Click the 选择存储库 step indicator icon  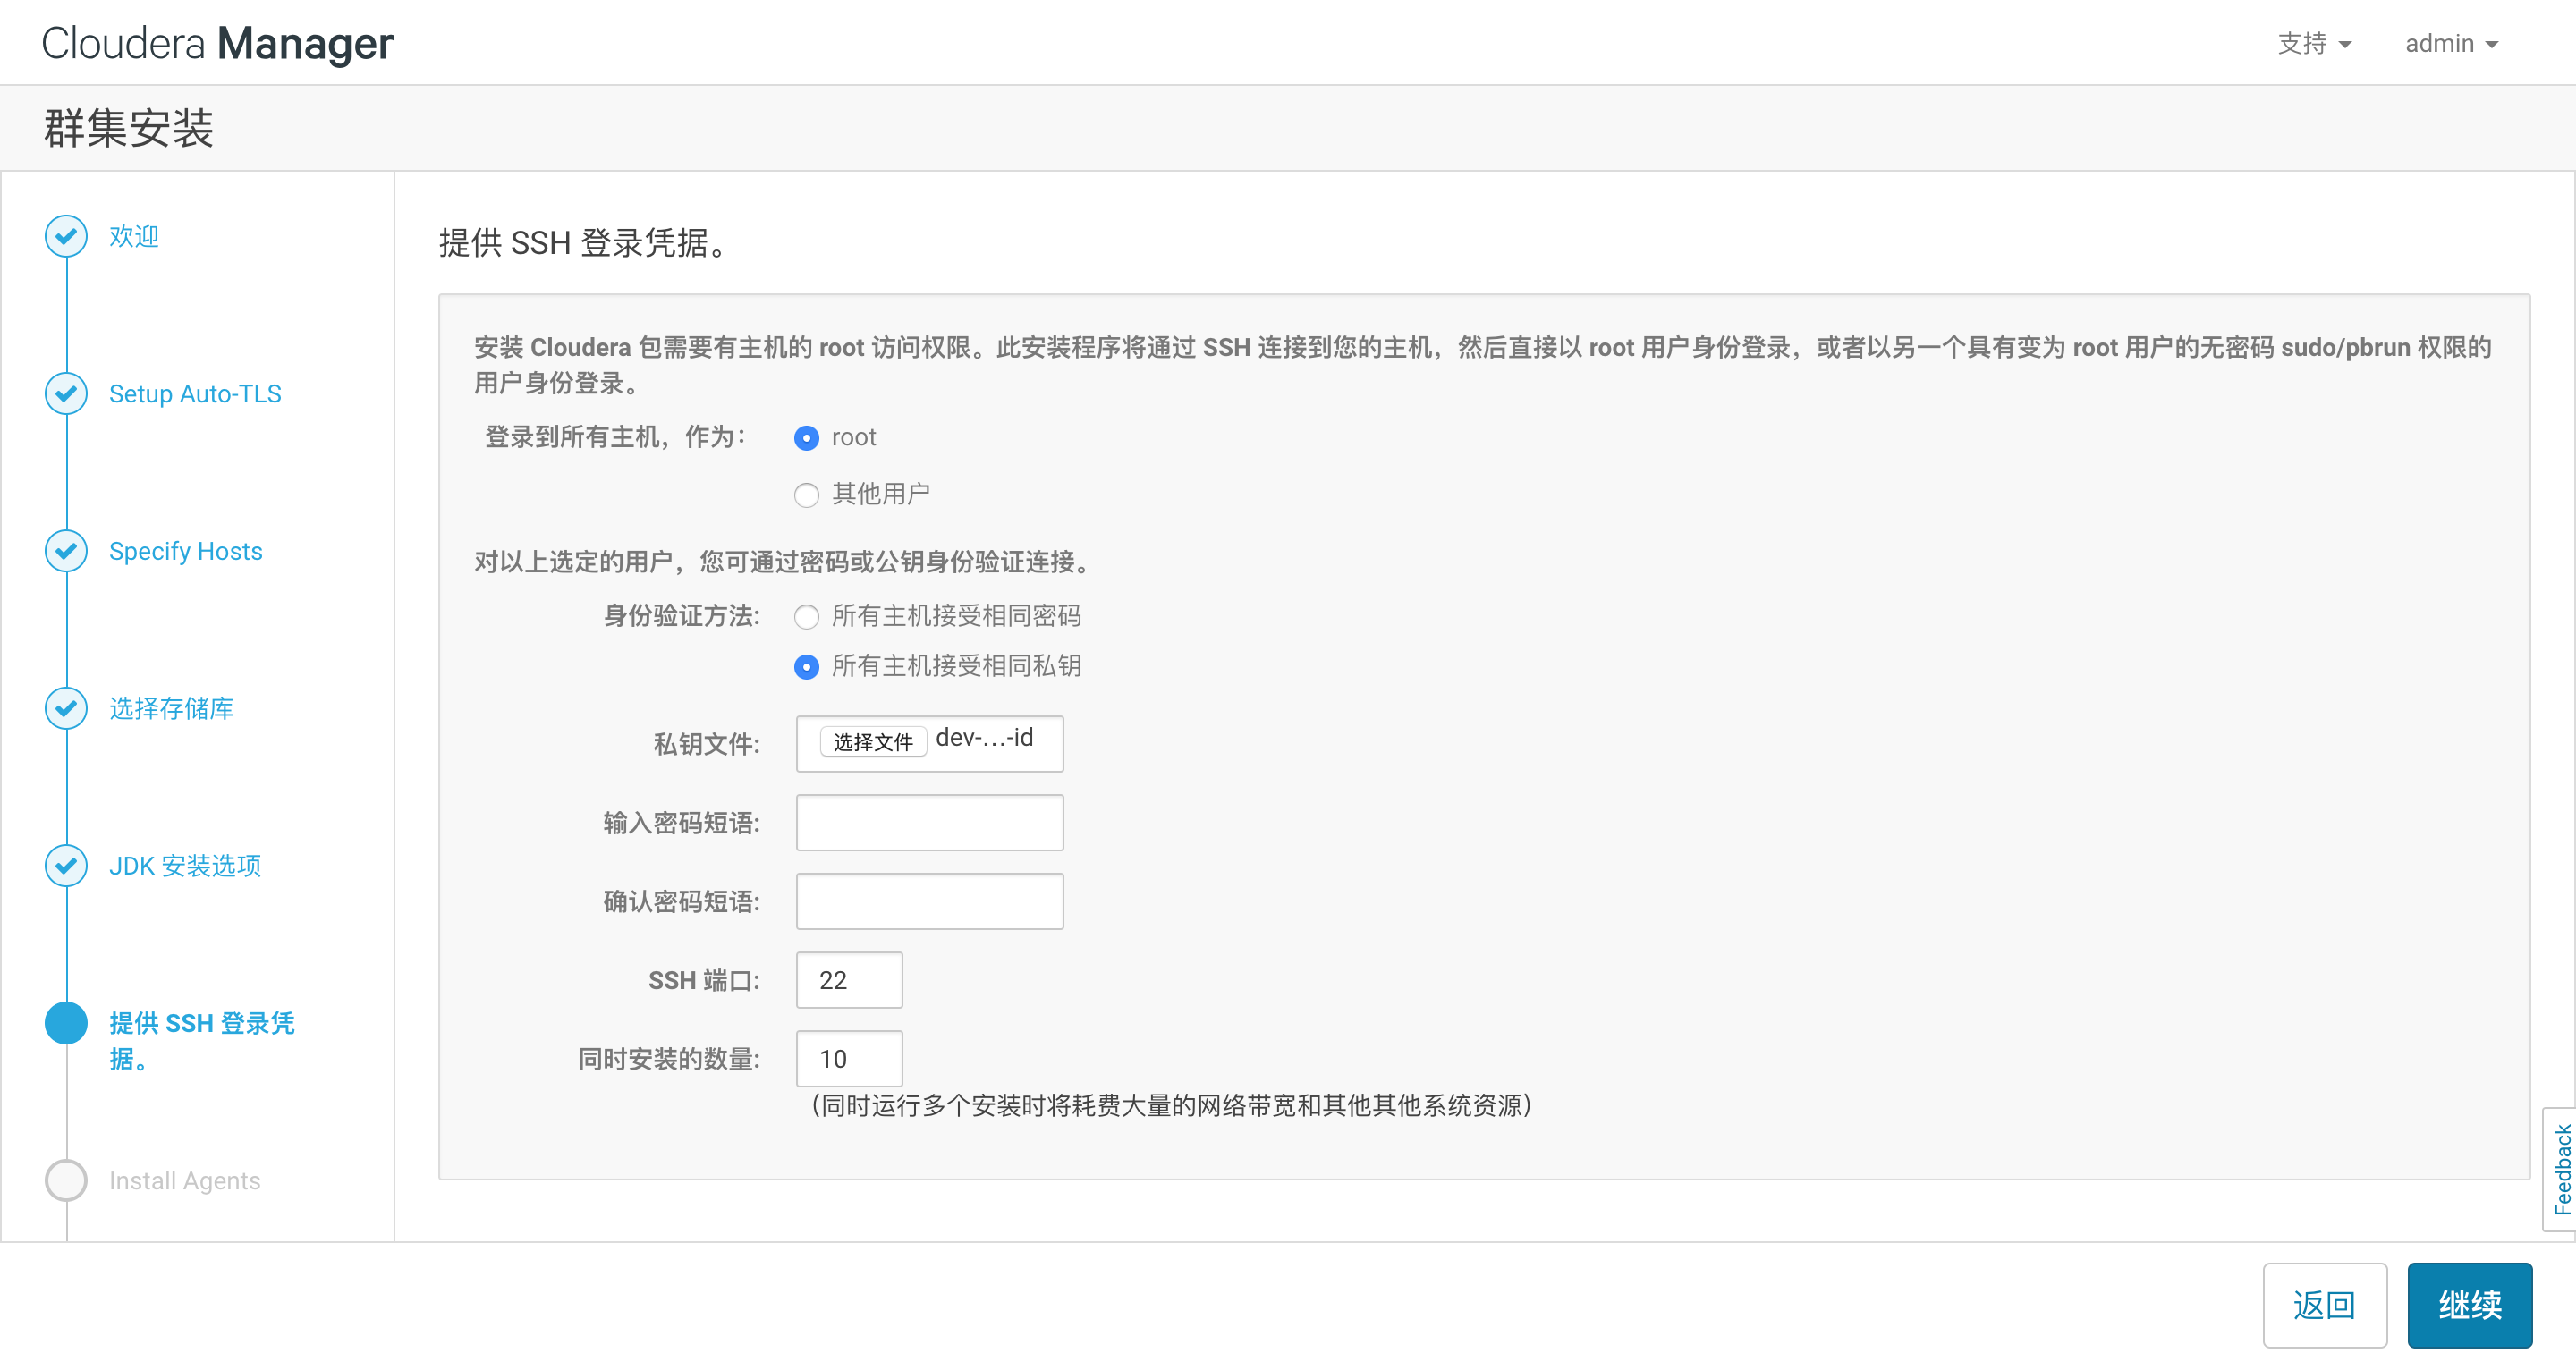66,709
